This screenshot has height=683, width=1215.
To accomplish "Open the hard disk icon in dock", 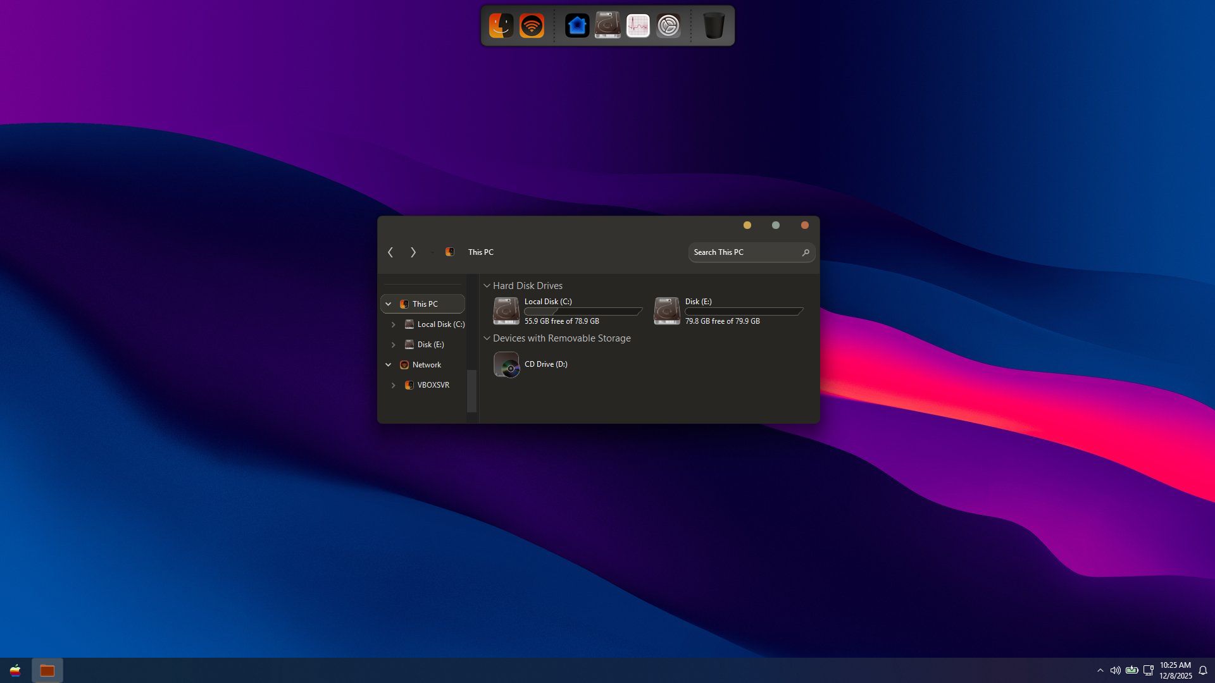I will point(607,26).
